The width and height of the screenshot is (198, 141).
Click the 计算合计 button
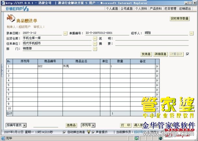[176, 54]
